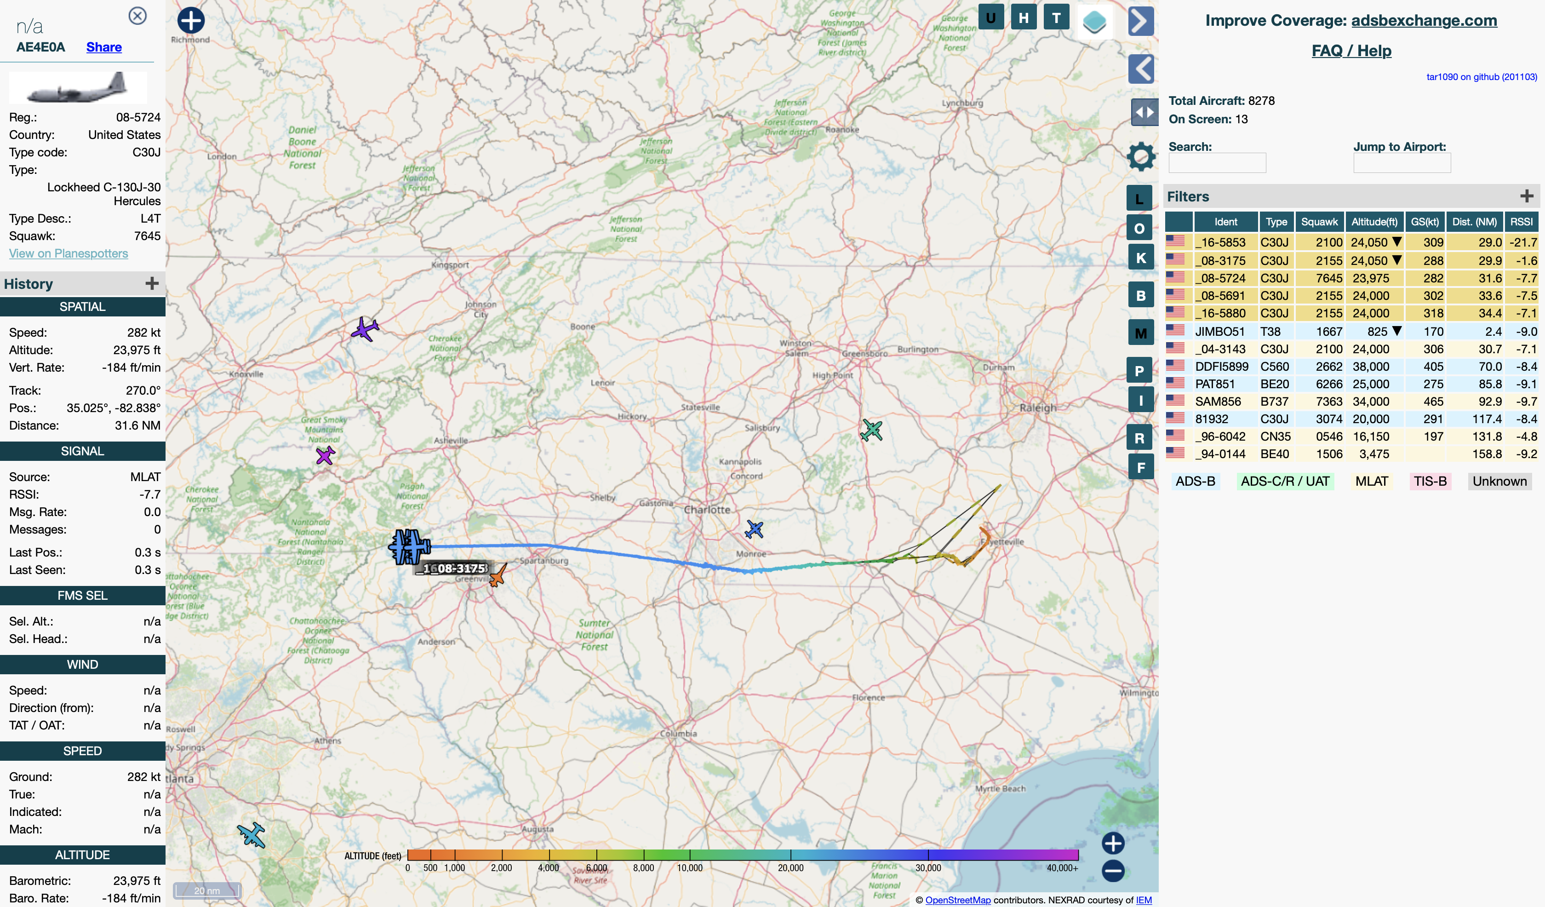
Task: Open settings gear on map
Action: [x=1141, y=156]
